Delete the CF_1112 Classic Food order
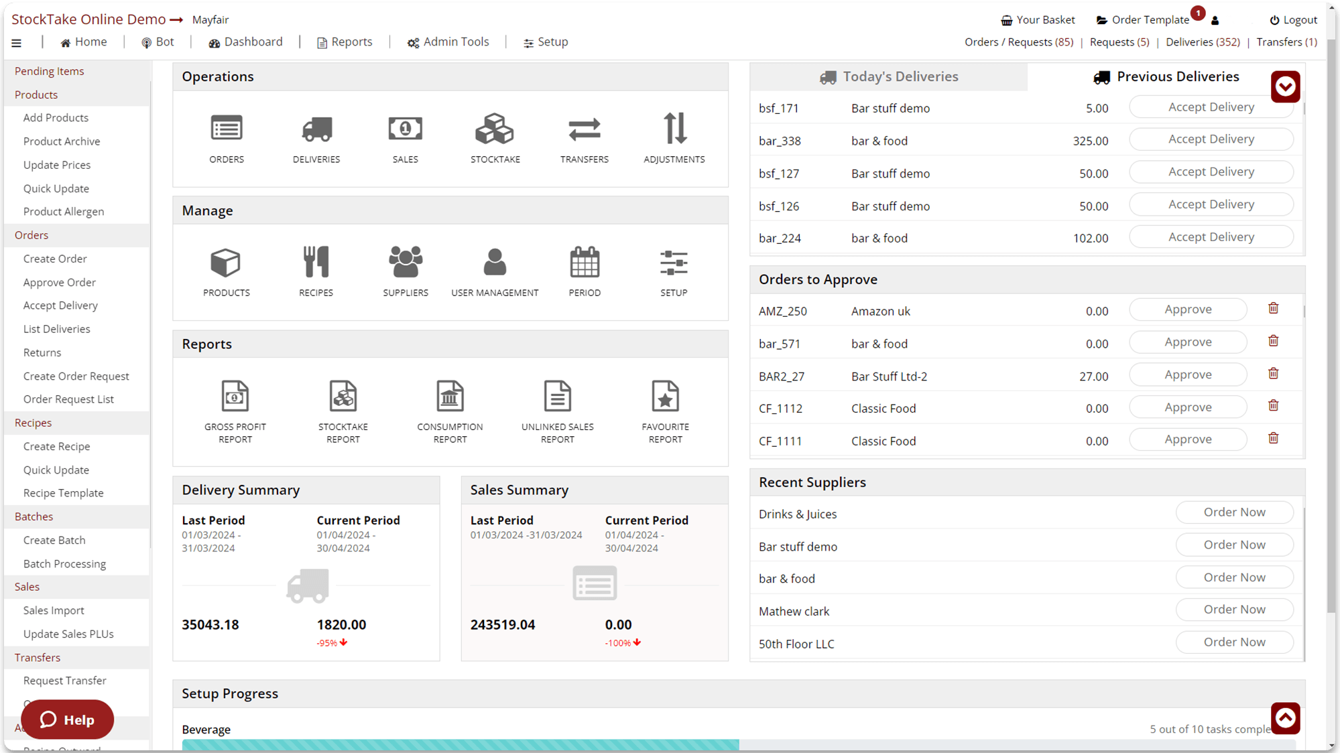 coord(1273,405)
